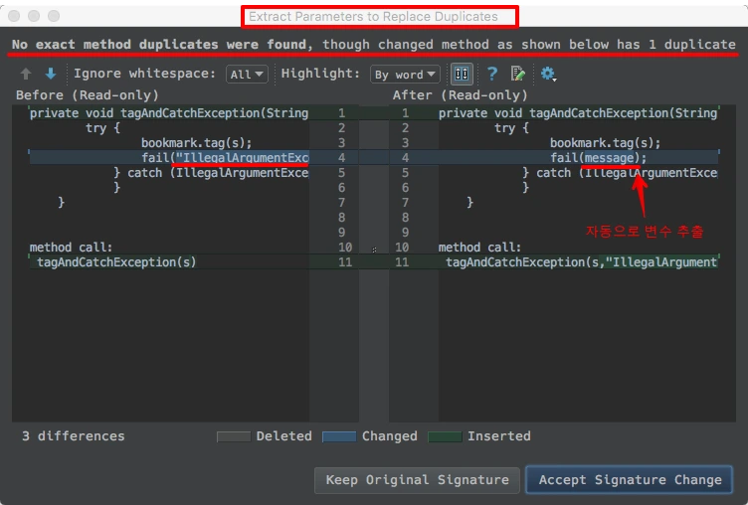Viewport: 748px width, 505px height.
Task: Click the Inserted legend color swatch
Action: 445,436
